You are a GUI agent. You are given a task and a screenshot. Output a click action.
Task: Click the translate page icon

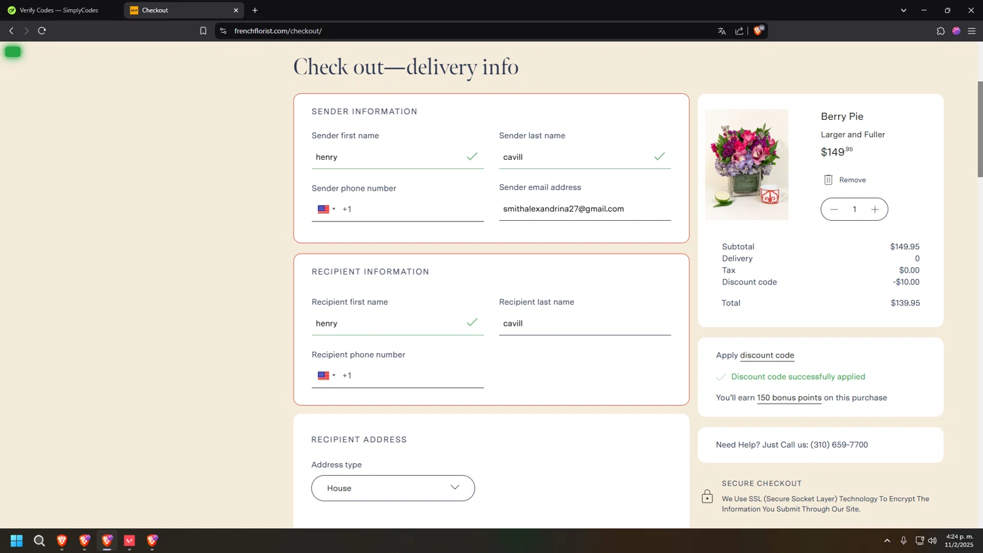(722, 31)
